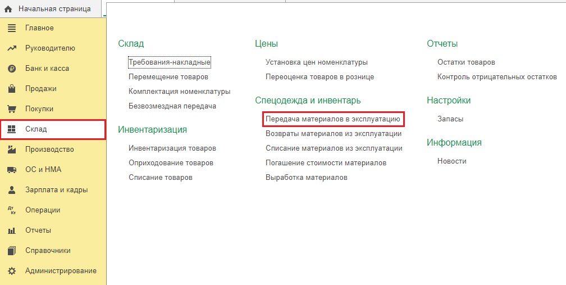Open Запасы under Настройки
The width and height of the screenshot is (566, 285).
(x=450, y=119)
